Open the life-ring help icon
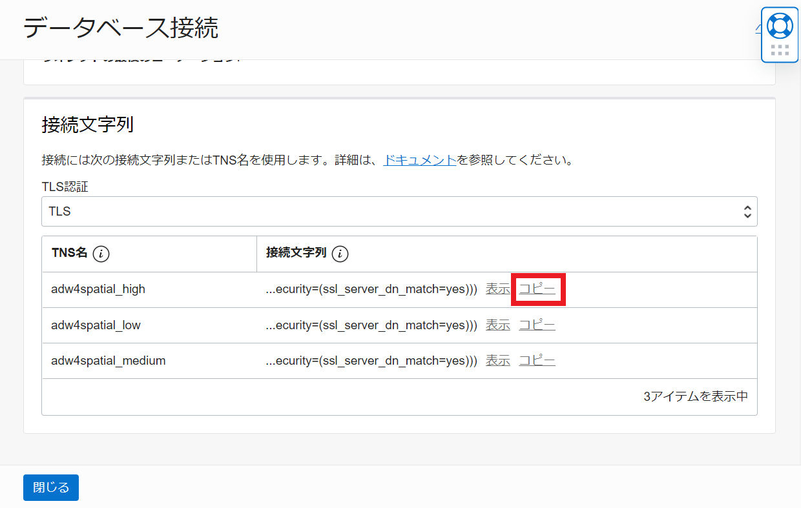 (780, 25)
